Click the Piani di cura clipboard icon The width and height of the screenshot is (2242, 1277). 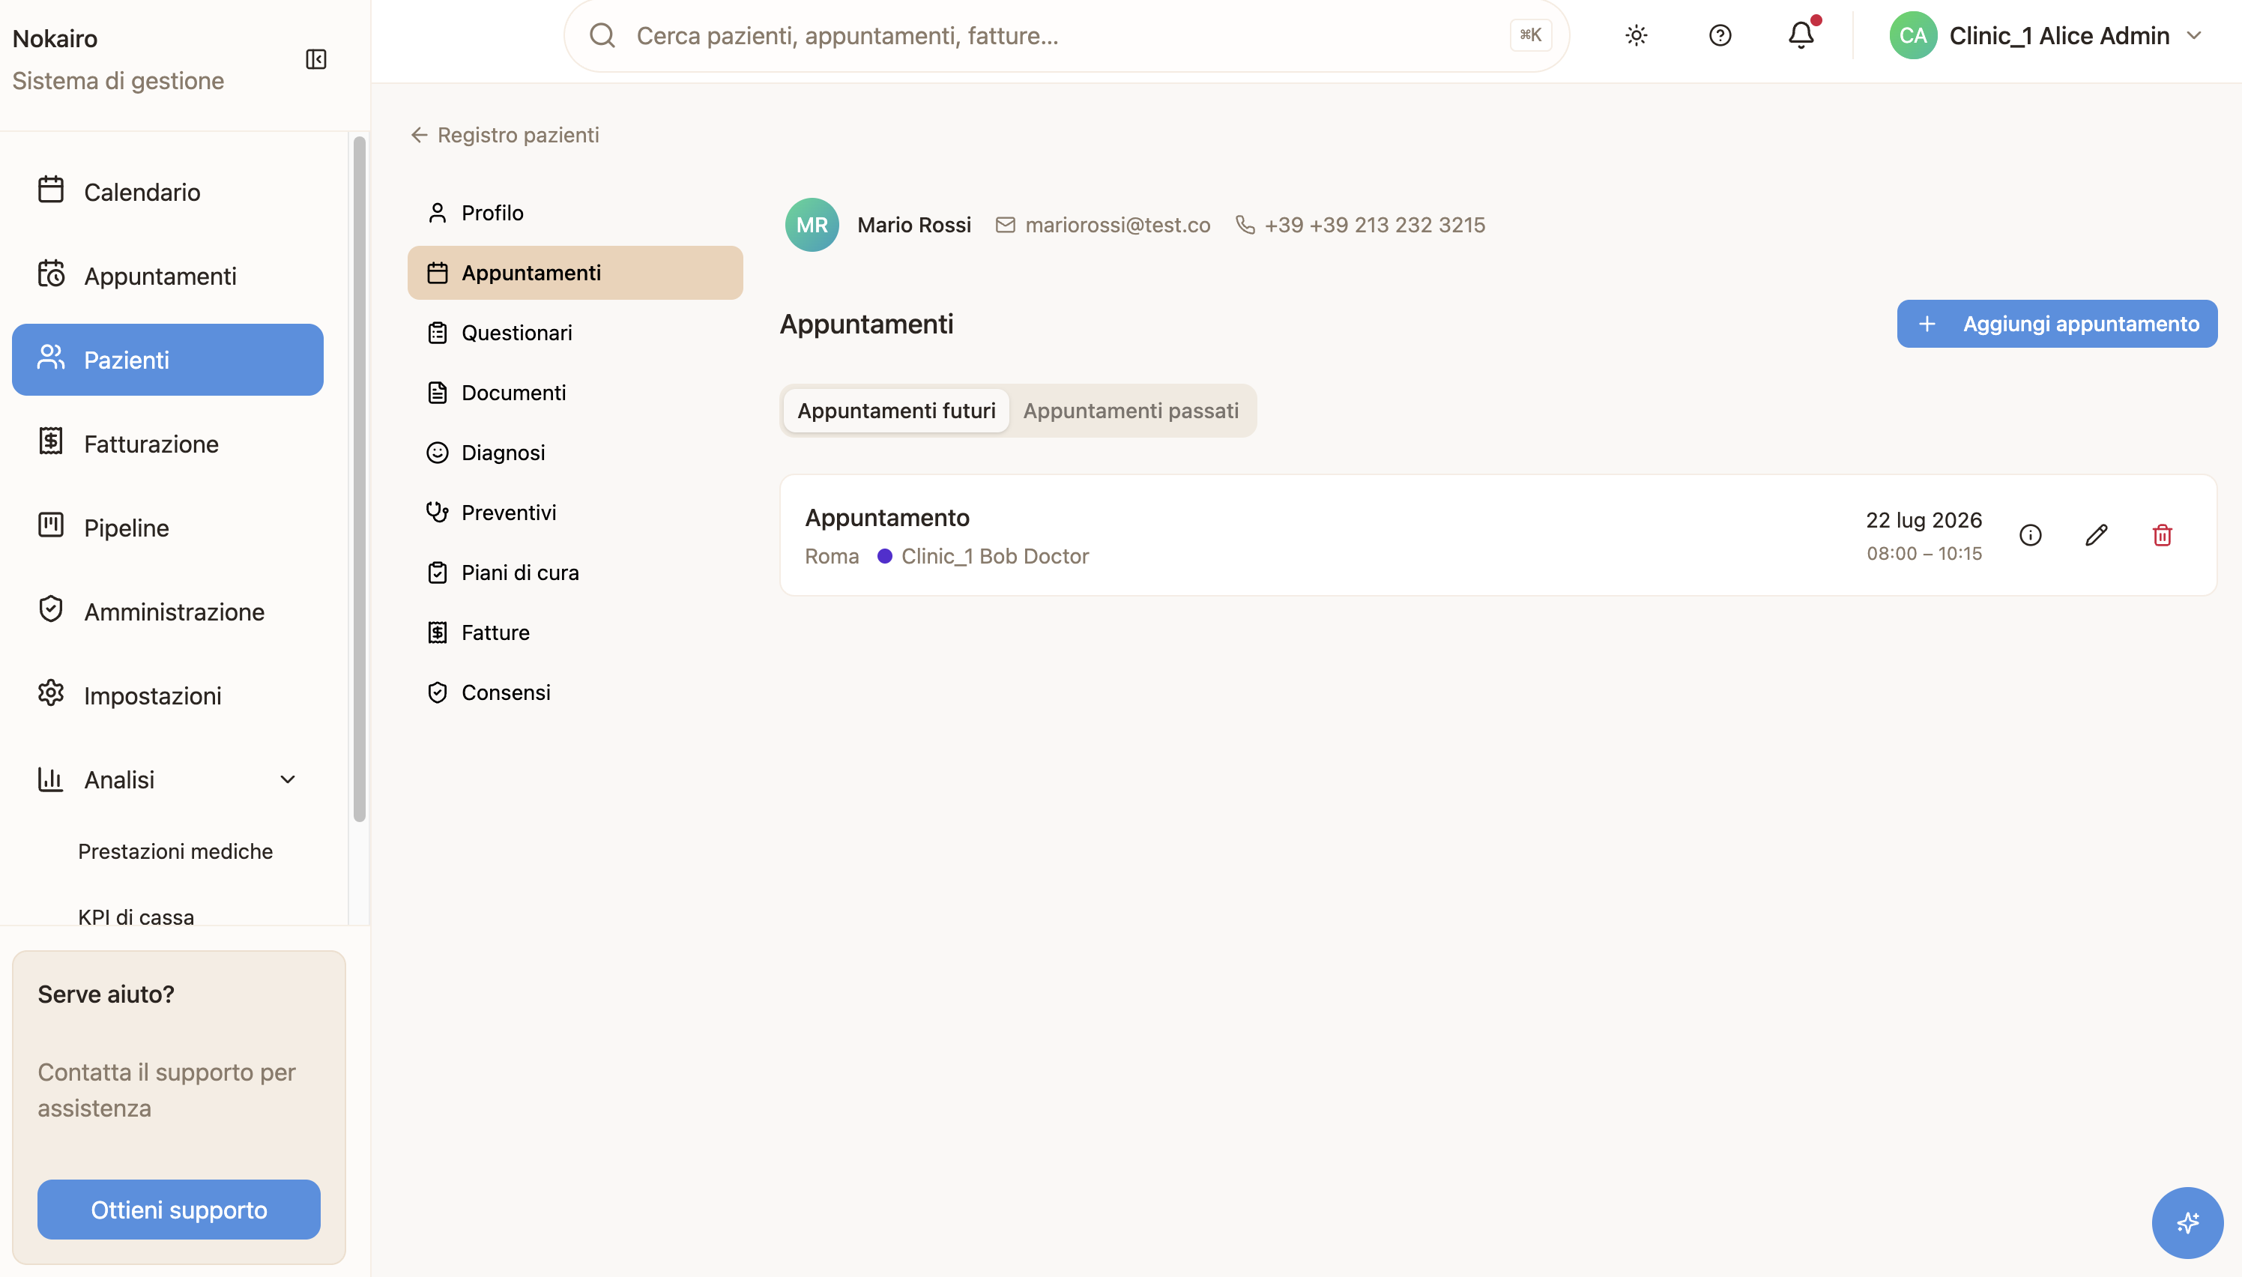point(438,573)
